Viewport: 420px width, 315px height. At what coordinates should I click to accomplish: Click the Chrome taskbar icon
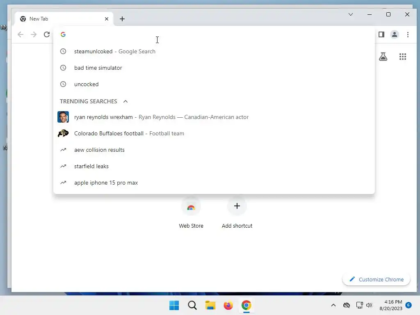246,305
